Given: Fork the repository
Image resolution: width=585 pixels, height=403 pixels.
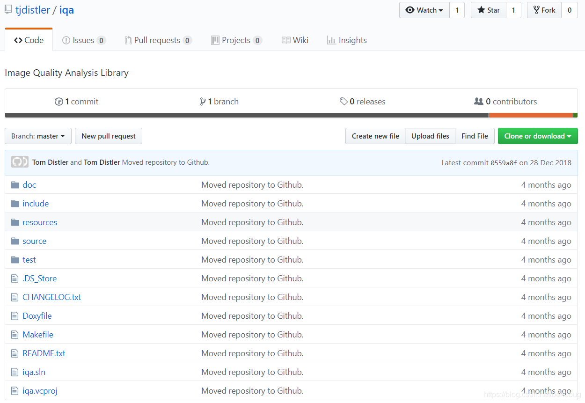Looking at the screenshot, I should [x=544, y=10].
